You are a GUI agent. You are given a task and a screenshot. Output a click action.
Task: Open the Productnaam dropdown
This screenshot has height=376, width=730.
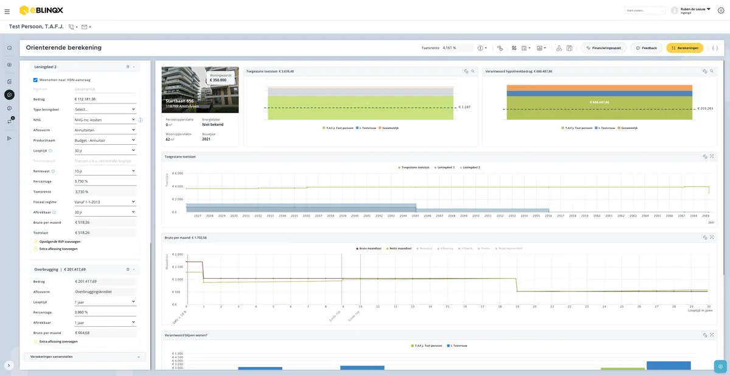pyautogui.click(x=105, y=140)
